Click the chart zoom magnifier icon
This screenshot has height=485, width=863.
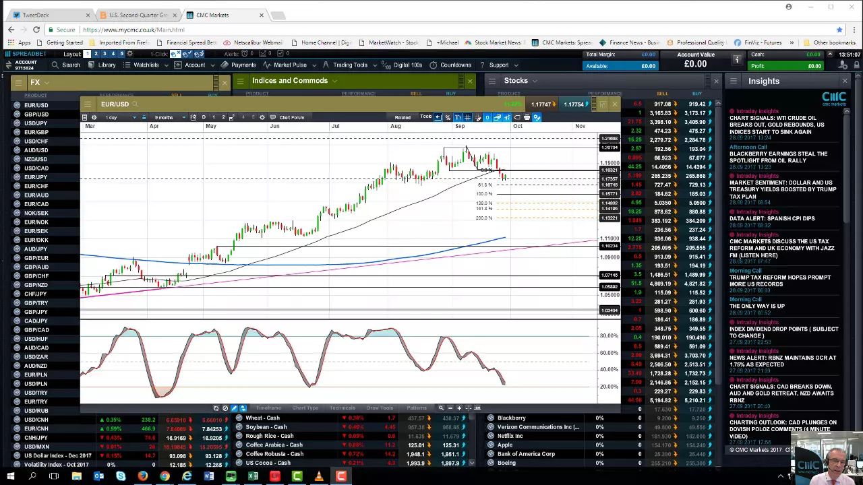(441, 408)
